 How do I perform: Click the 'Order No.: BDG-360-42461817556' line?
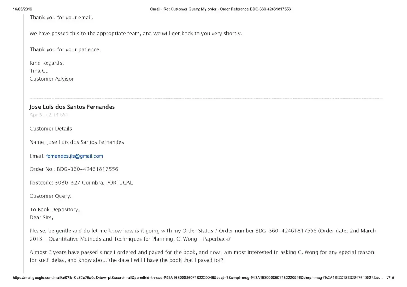coord(74,169)
